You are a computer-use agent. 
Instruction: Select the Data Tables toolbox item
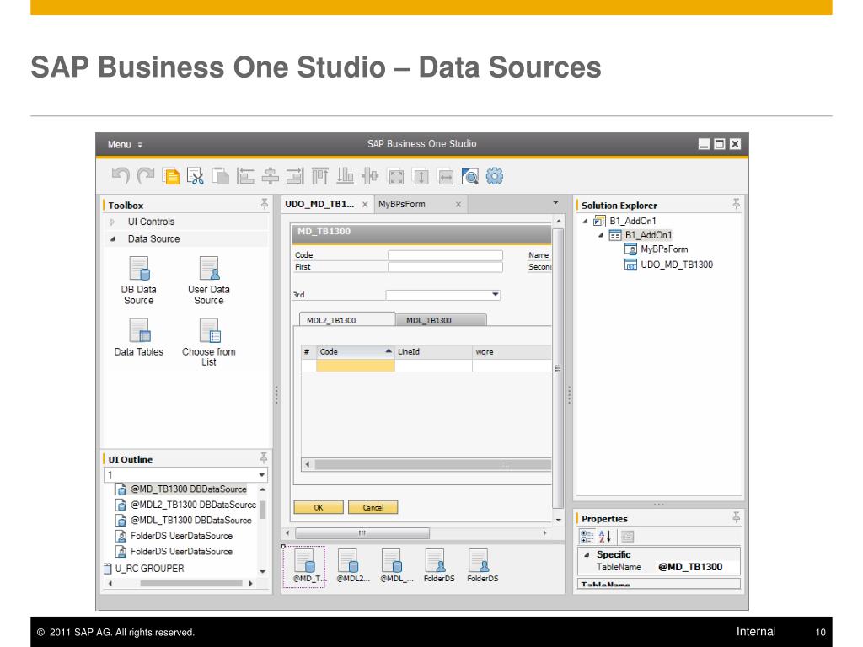click(139, 337)
